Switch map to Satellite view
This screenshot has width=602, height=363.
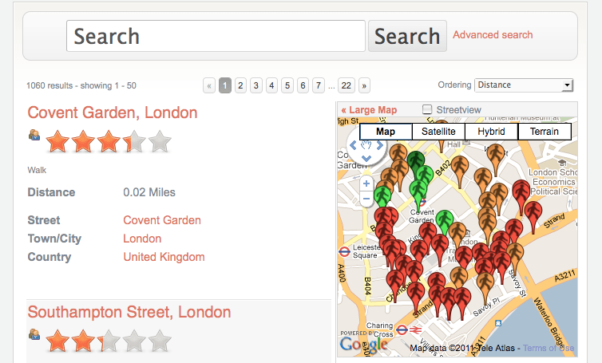click(x=438, y=132)
